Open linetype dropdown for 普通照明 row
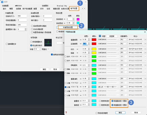 [108, 40]
